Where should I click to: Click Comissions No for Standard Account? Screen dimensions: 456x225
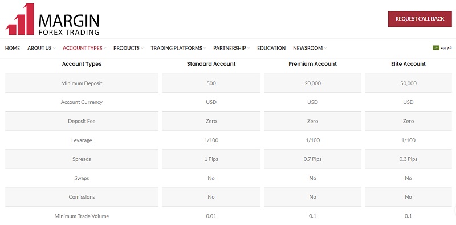coord(211,197)
